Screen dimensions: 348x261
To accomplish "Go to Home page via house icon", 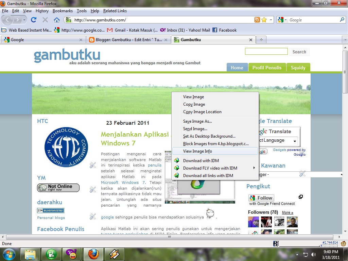I will (x=57, y=20).
